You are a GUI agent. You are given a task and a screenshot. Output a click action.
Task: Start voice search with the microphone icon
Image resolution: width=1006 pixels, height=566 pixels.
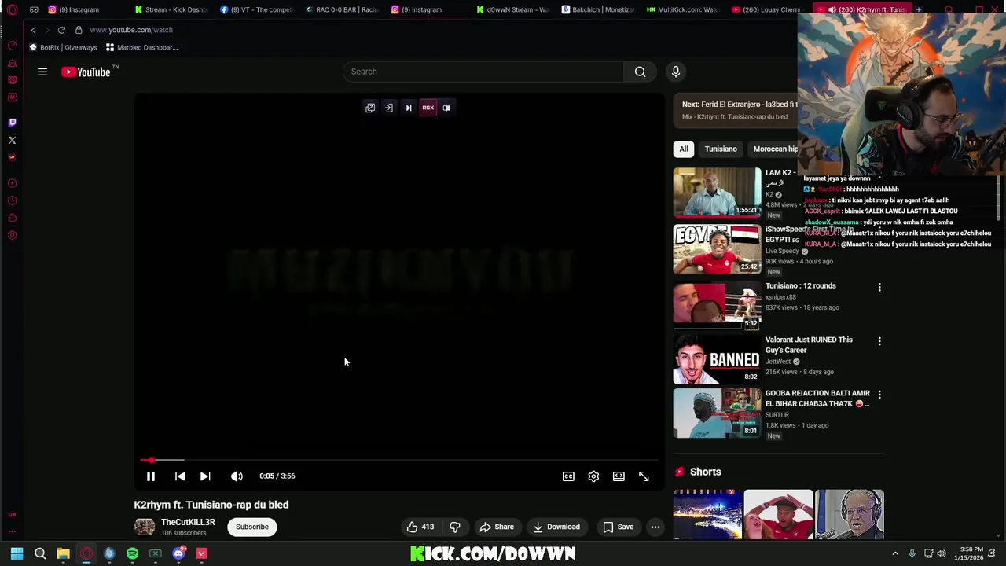(x=675, y=72)
